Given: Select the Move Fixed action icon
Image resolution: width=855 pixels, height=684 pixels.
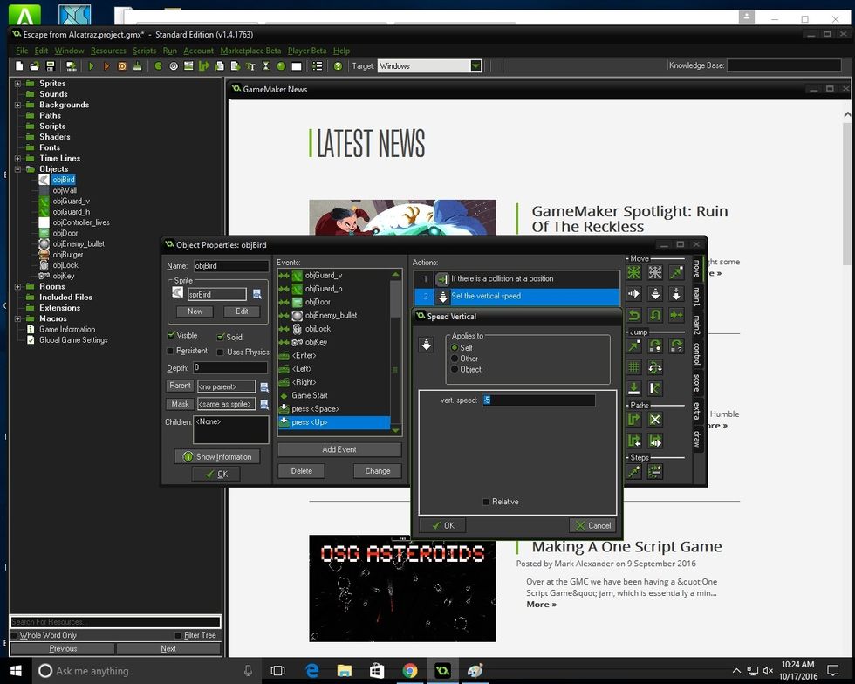Looking at the screenshot, I should tap(633, 272).
